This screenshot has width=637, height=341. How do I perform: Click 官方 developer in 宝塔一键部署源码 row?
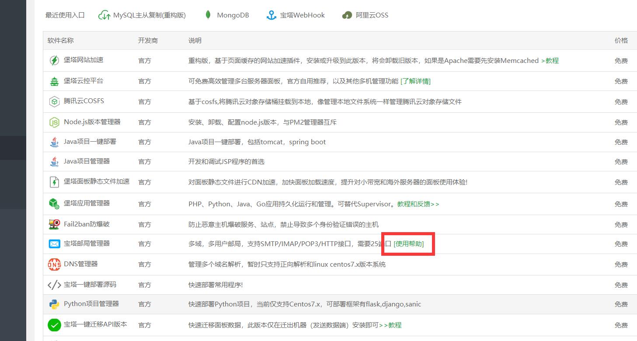point(145,285)
